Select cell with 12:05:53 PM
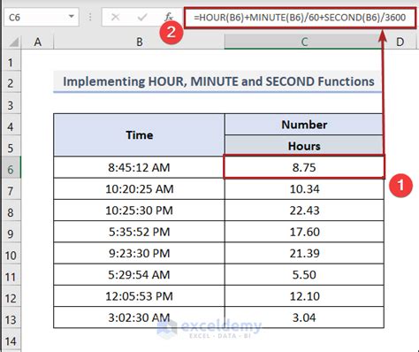Image resolution: width=419 pixels, height=352 pixels. pos(139,296)
